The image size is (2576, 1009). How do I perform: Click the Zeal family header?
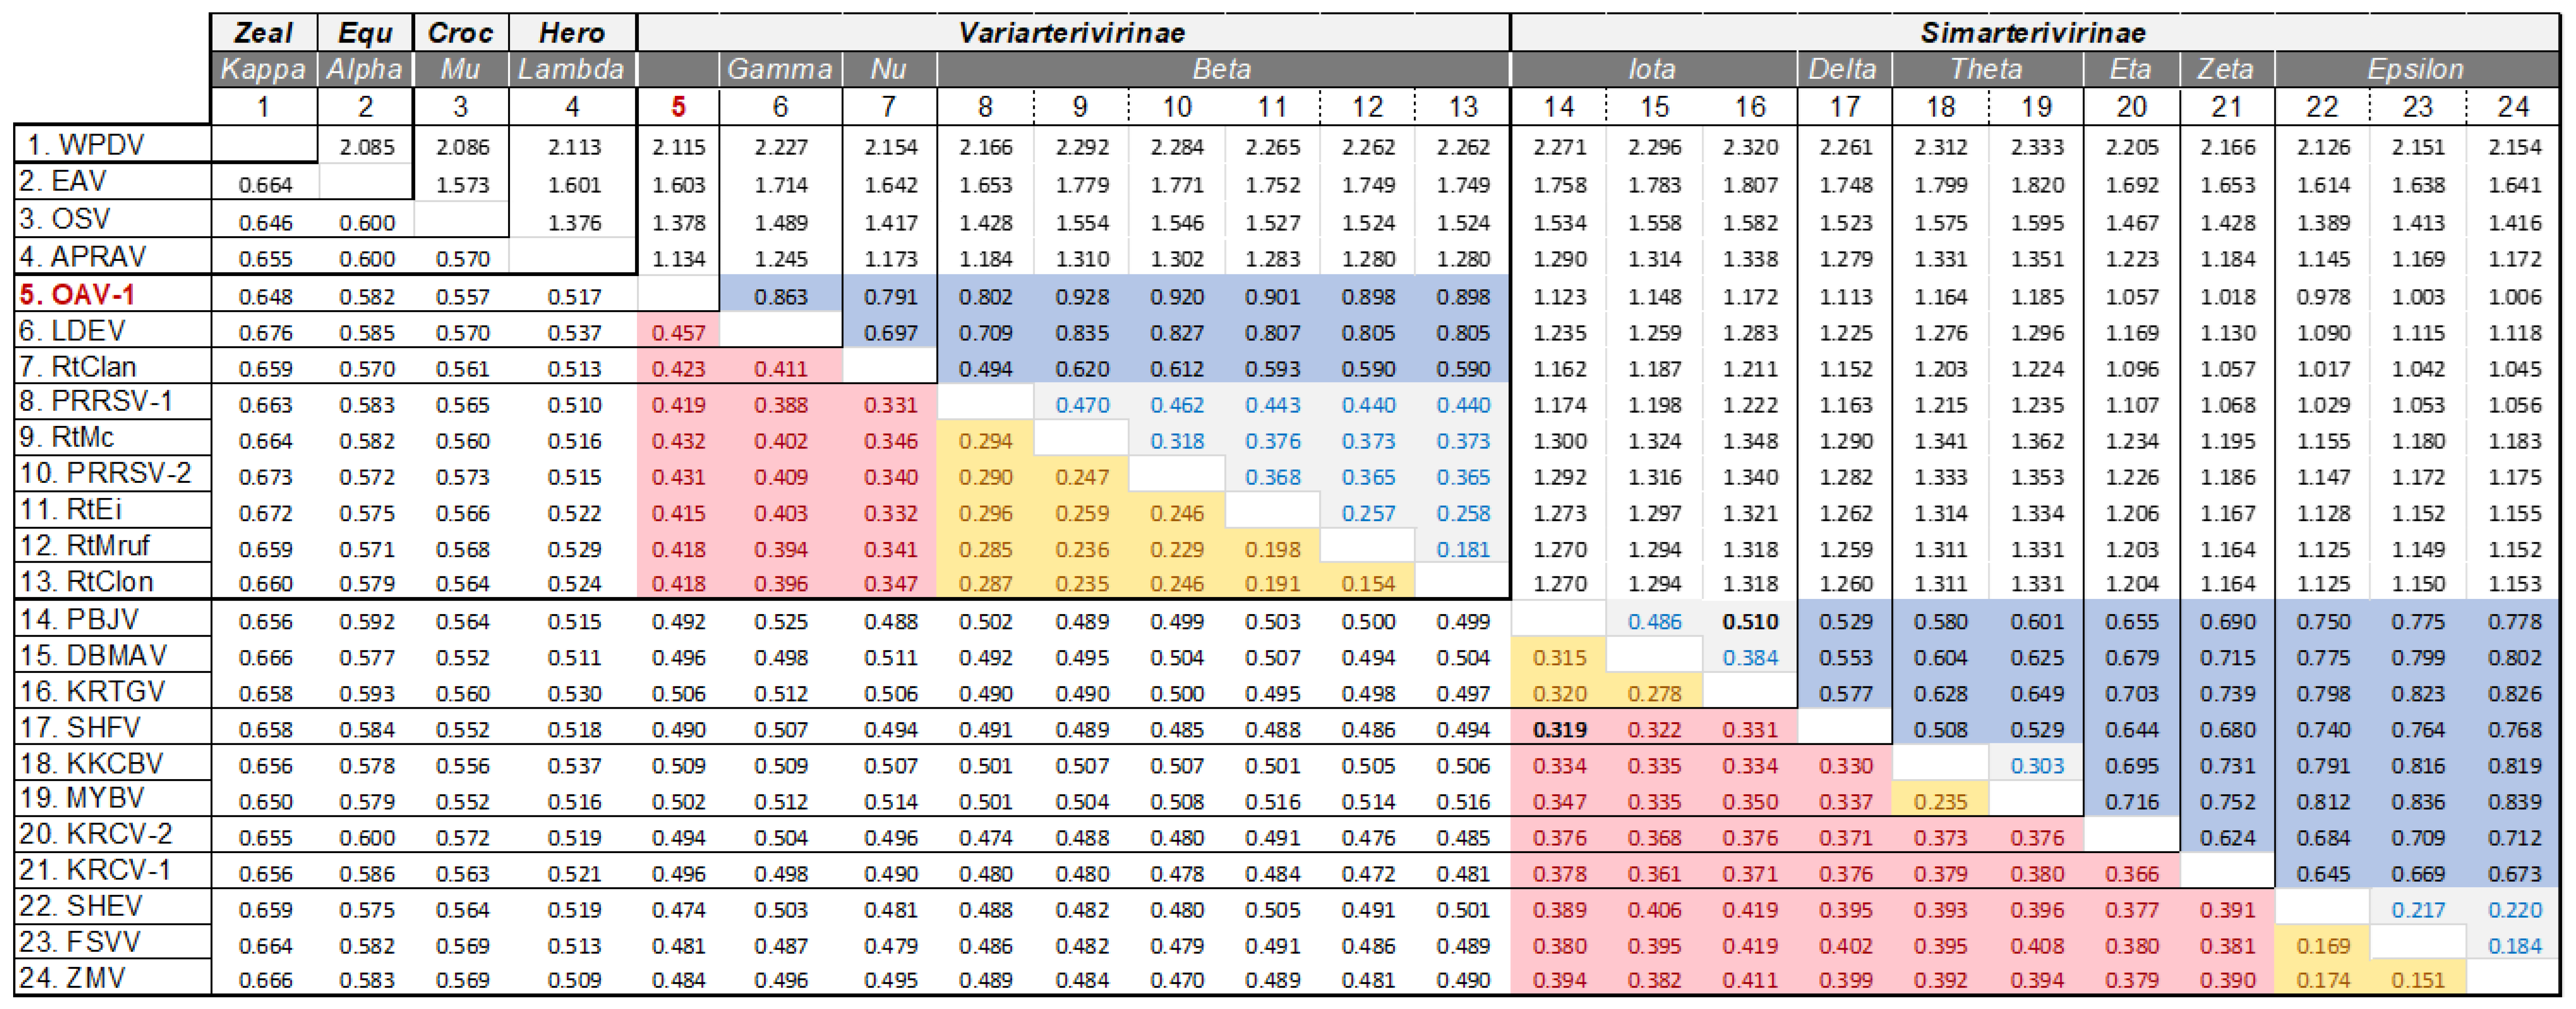263,33
